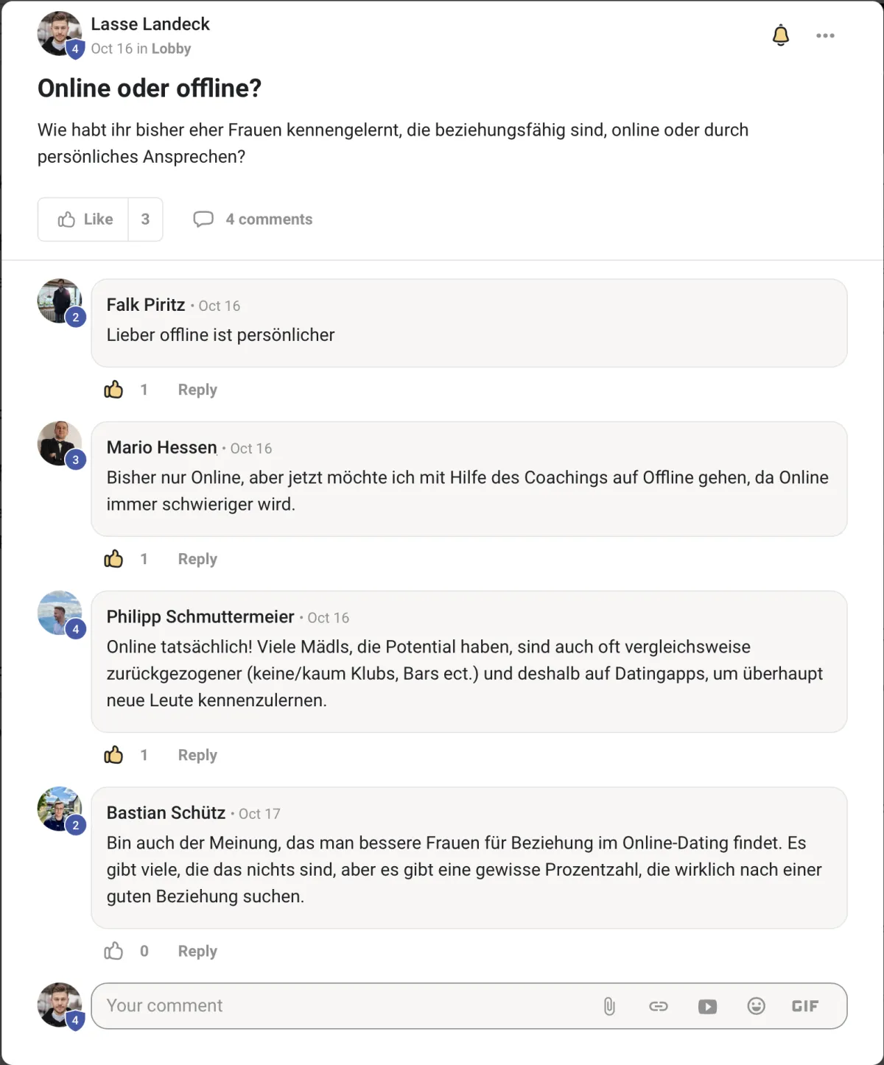The image size is (884, 1065).
Task: Reply to Philipp Schmuttermeier's comment
Action: pyautogui.click(x=197, y=755)
